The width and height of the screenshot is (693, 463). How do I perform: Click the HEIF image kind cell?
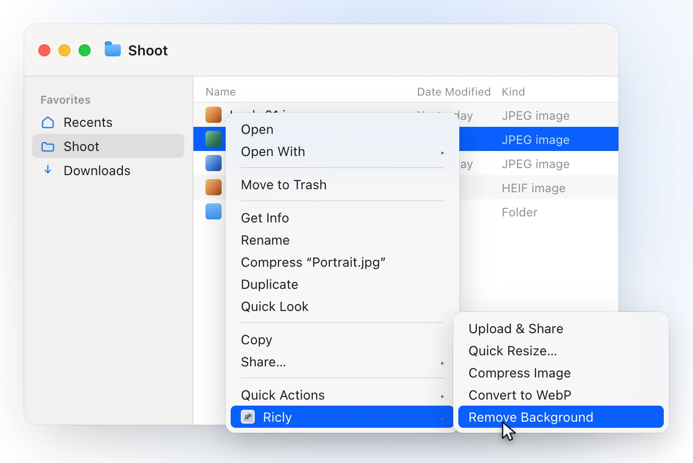(533, 188)
